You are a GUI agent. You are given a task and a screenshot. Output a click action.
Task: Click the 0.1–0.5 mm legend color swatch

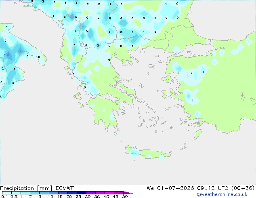pos(7,193)
